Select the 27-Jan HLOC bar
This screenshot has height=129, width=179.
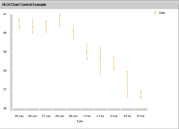(46, 27)
